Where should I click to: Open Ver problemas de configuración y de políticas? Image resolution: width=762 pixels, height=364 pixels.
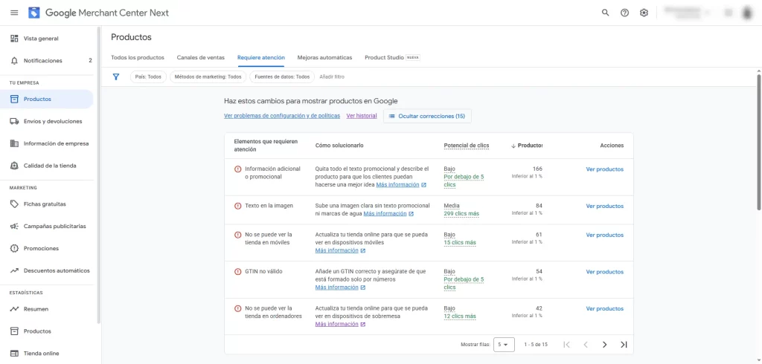click(282, 116)
